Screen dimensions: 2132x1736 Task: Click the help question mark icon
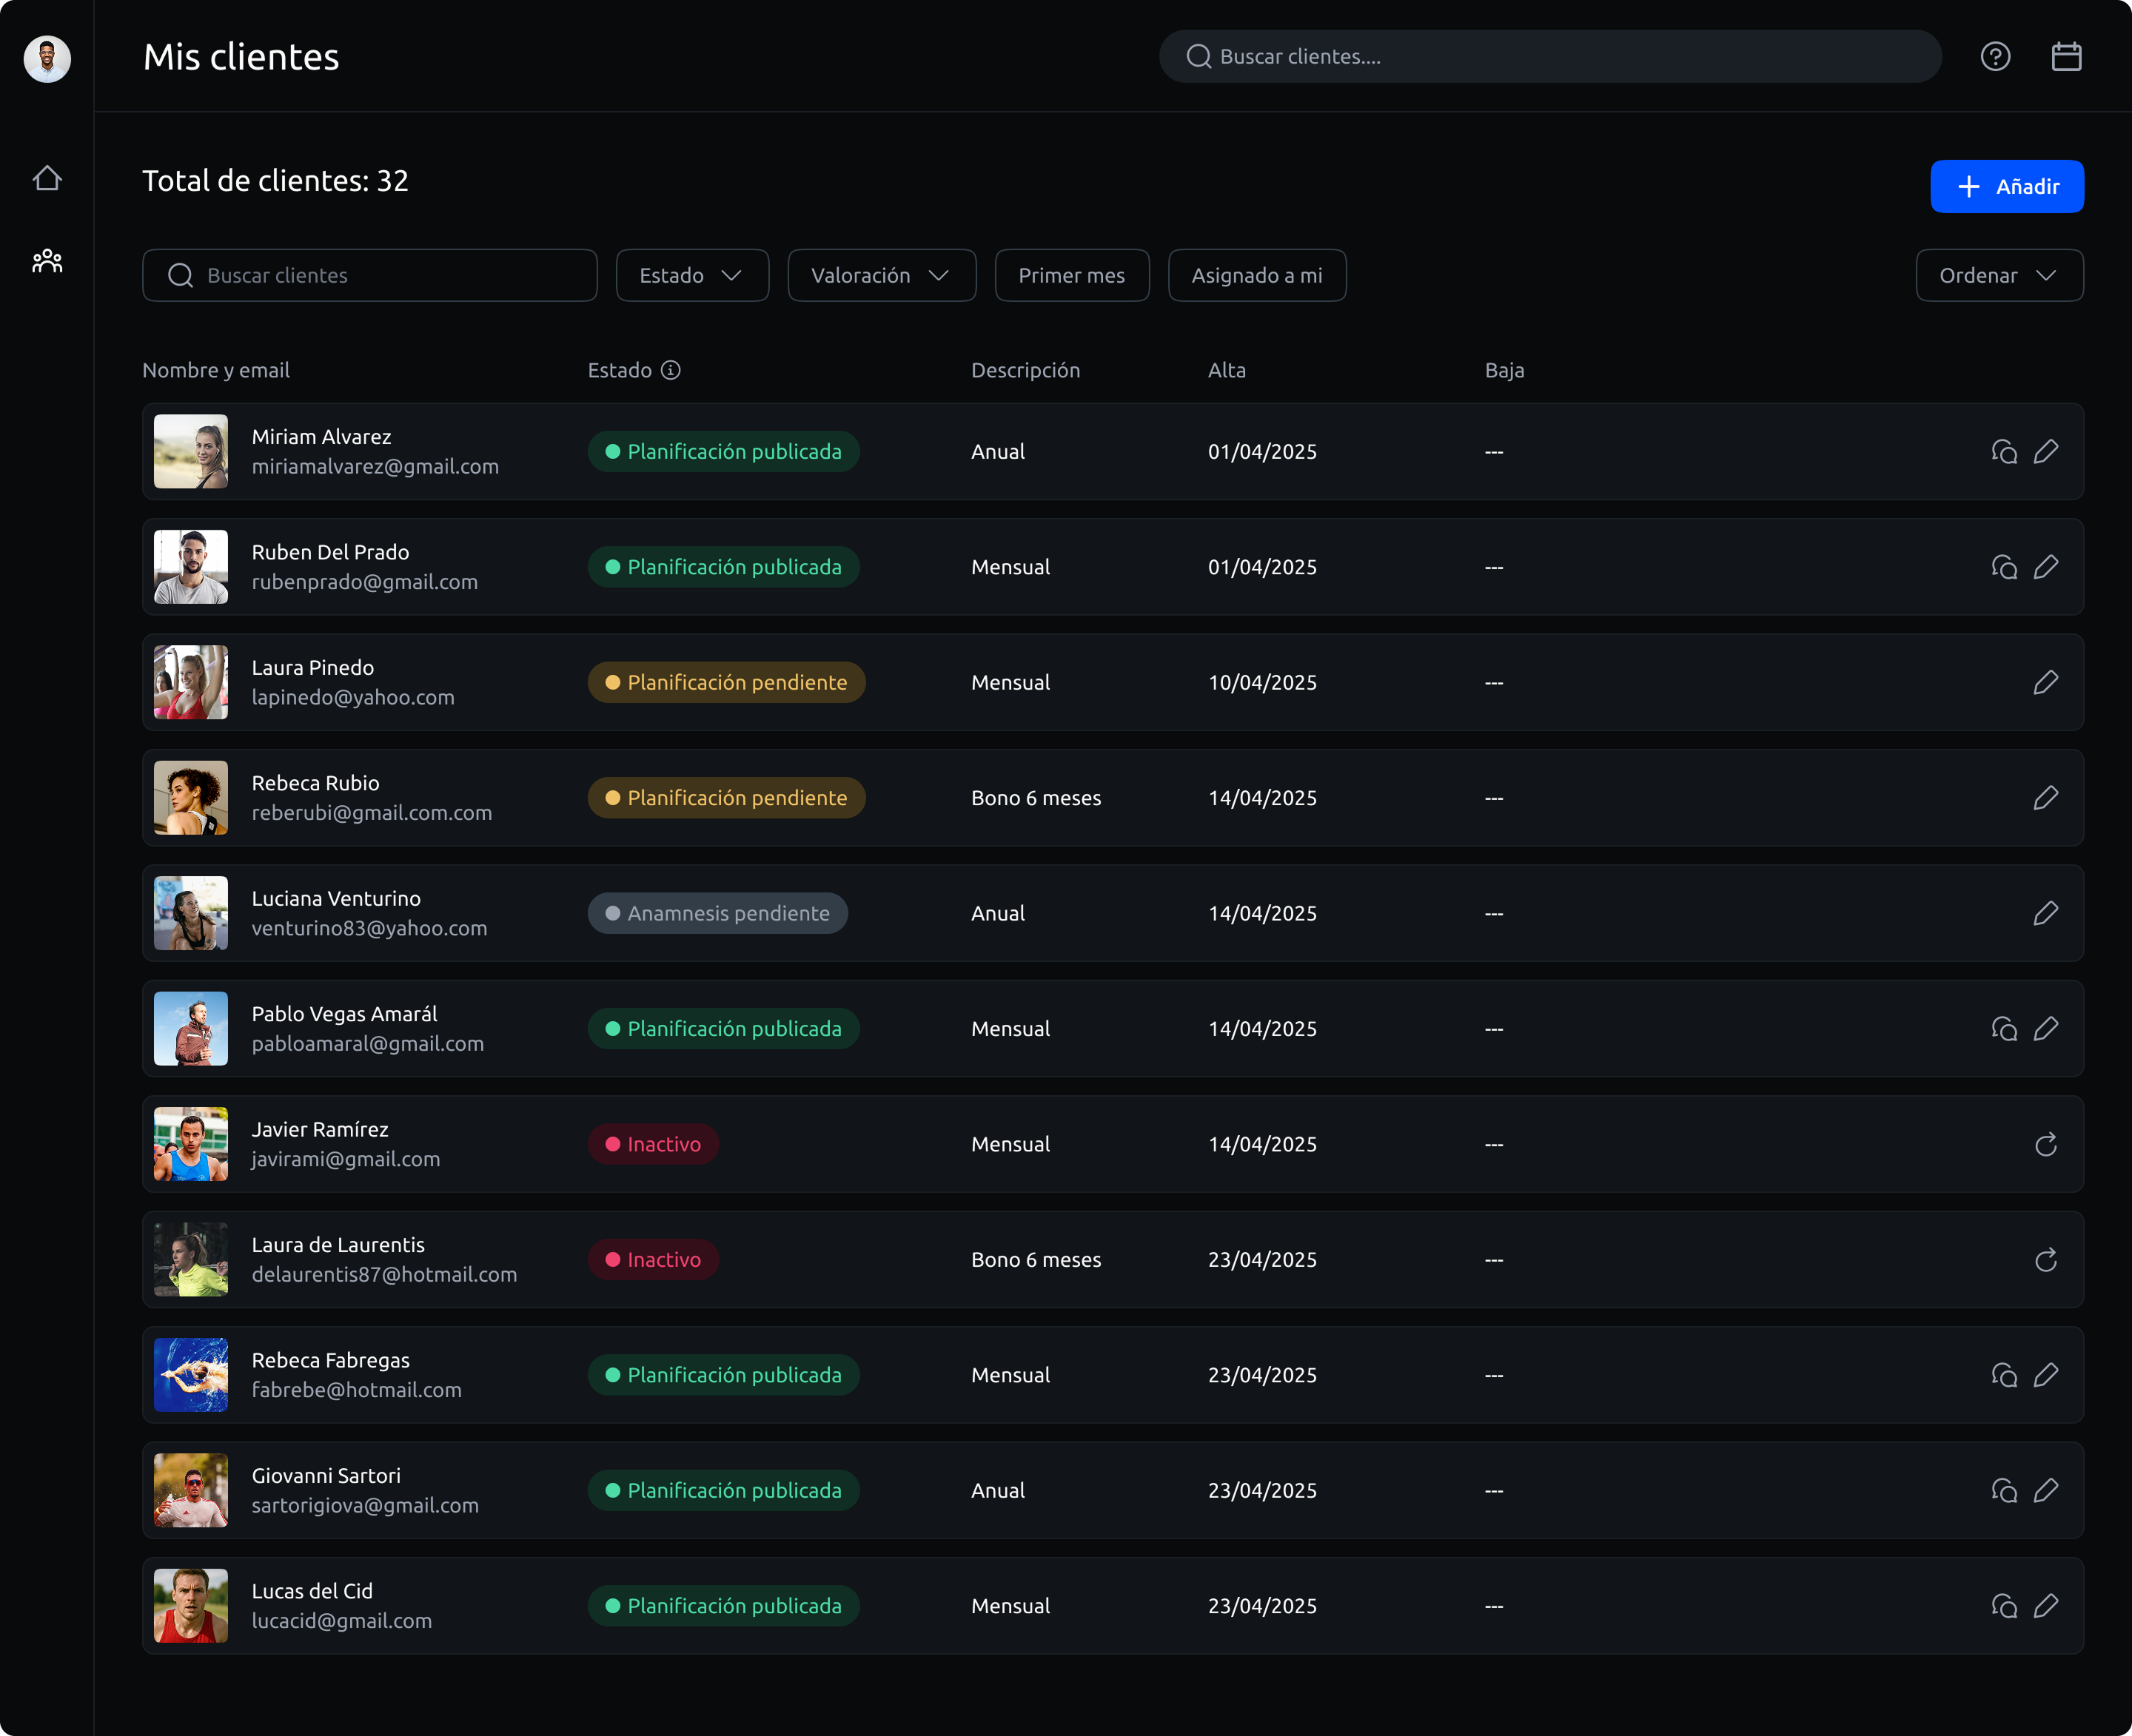tap(1995, 57)
